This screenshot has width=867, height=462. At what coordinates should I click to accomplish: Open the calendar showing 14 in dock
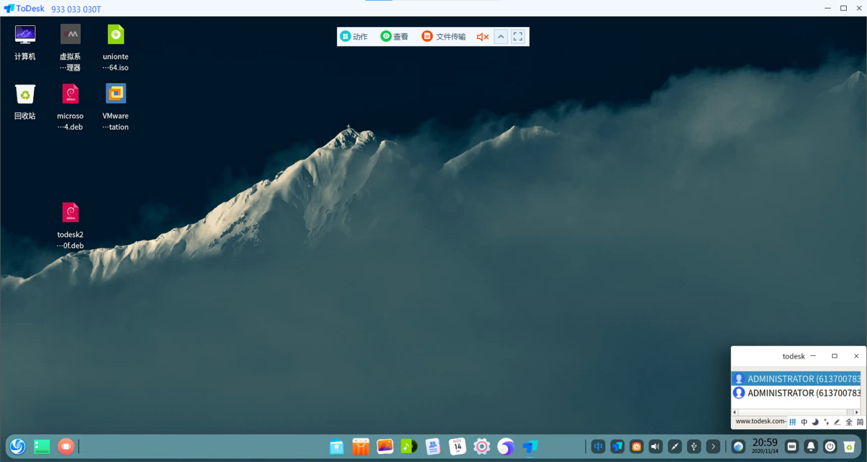click(457, 447)
